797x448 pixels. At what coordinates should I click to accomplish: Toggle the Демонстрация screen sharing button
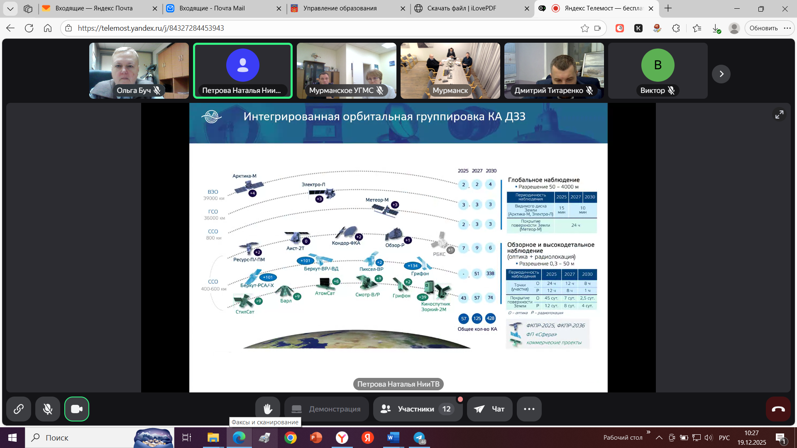[x=326, y=409]
